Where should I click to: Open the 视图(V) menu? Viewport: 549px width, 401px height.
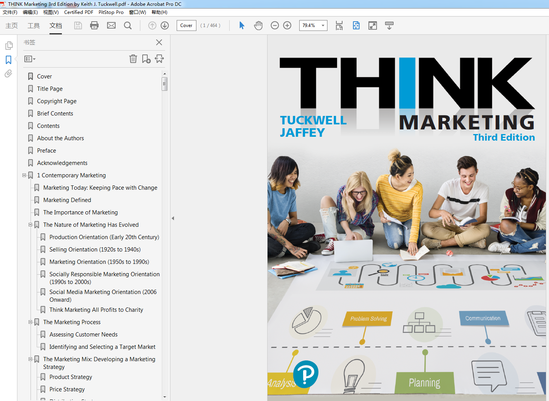(51, 12)
